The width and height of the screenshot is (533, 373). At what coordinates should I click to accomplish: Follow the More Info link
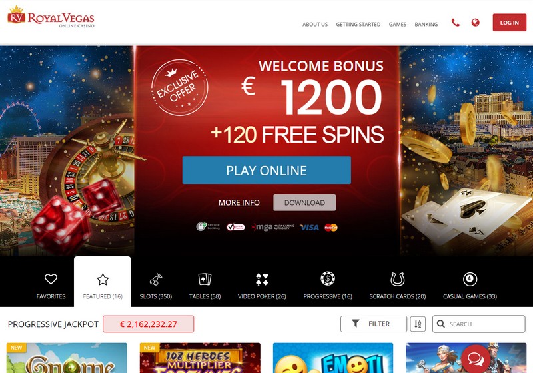[239, 202]
